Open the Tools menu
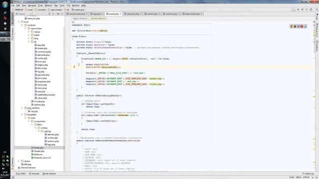The height and width of the screenshot is (179, 319). pyautogui.click(x=62, y=5)
